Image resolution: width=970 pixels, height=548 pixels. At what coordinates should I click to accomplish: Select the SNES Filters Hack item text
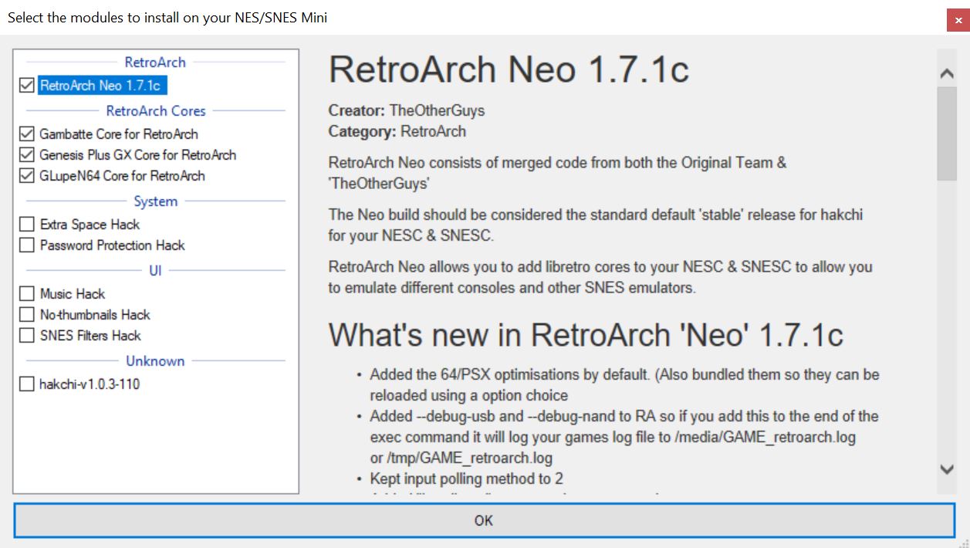click(90, 336)
